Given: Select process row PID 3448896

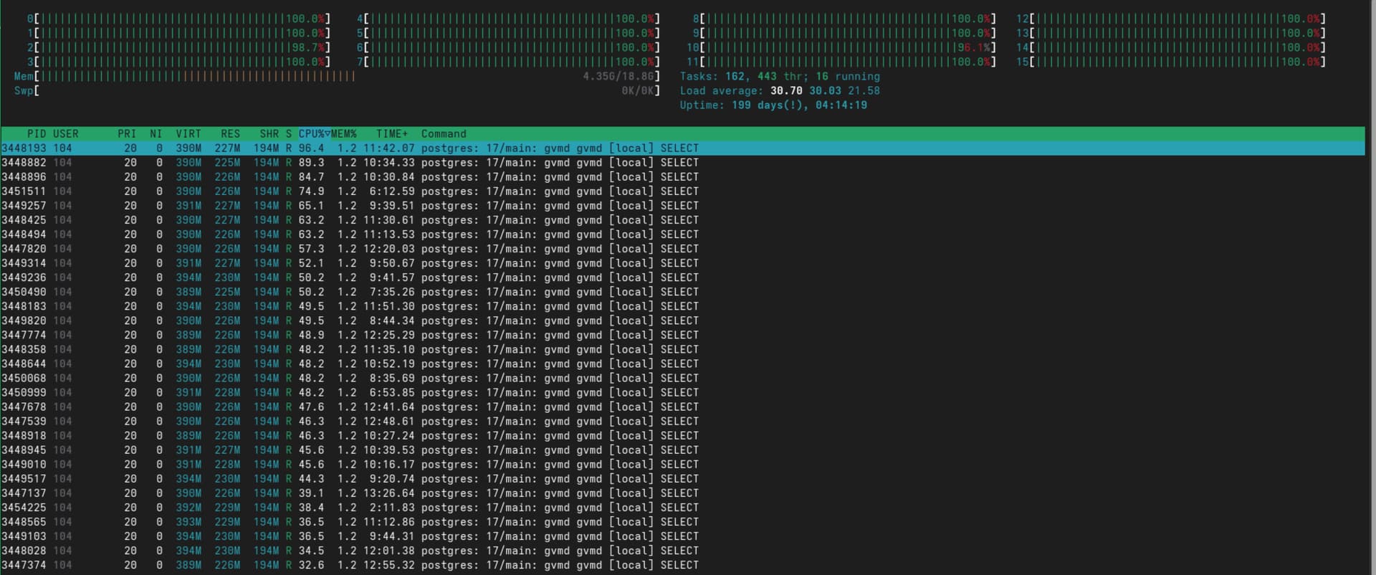Looking at the screenshot, I should (682, 177).
